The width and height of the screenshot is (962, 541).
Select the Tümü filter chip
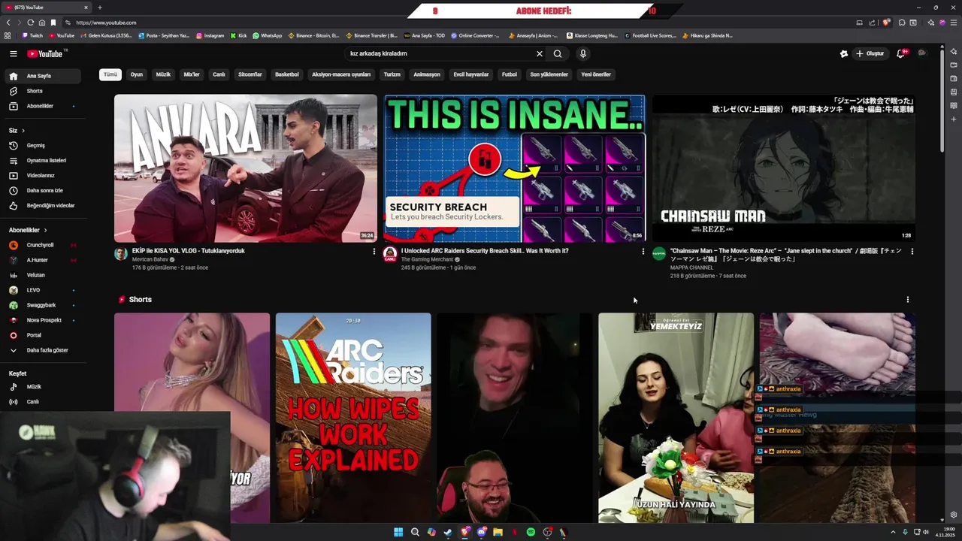point(110,74)
